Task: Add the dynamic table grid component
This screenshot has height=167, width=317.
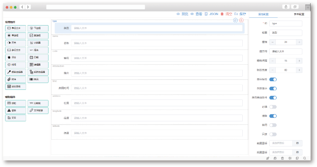Action: coord(16,87)
